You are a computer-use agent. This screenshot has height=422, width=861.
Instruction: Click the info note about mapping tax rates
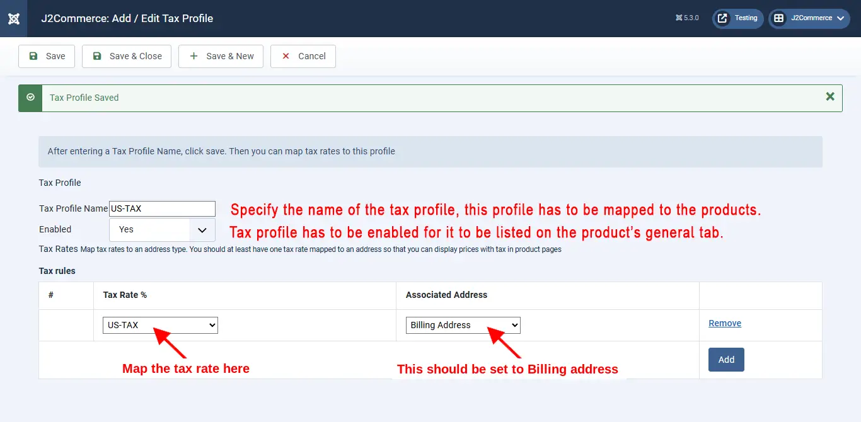click(x=430, y=151)
